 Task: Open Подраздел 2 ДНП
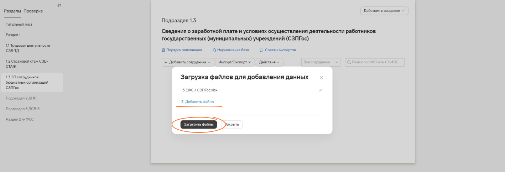[21, 98]
